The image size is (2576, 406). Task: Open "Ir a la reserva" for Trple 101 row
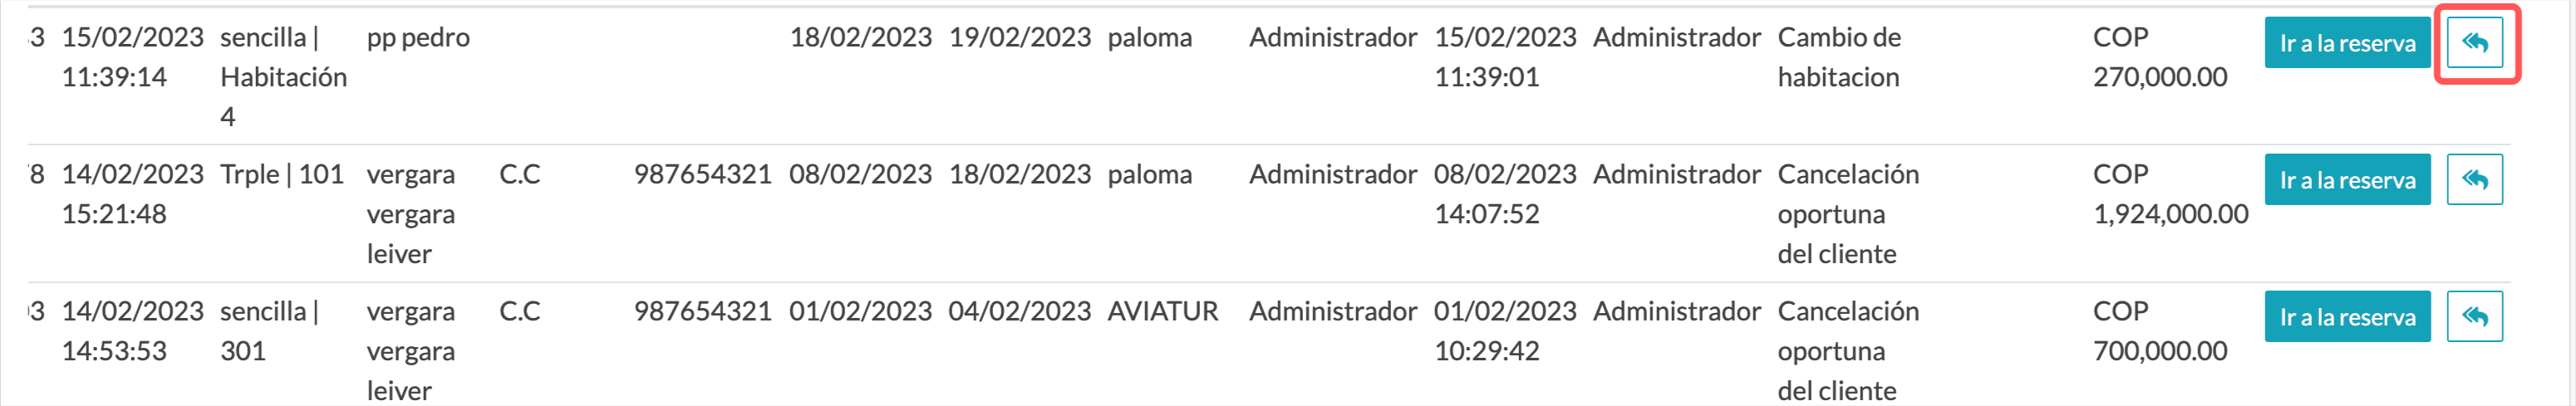coord(2347,180)
